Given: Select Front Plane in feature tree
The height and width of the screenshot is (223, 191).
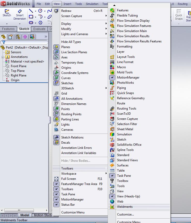Looking at the screenshot, I should pyautogui.click(x=19, y=66).
